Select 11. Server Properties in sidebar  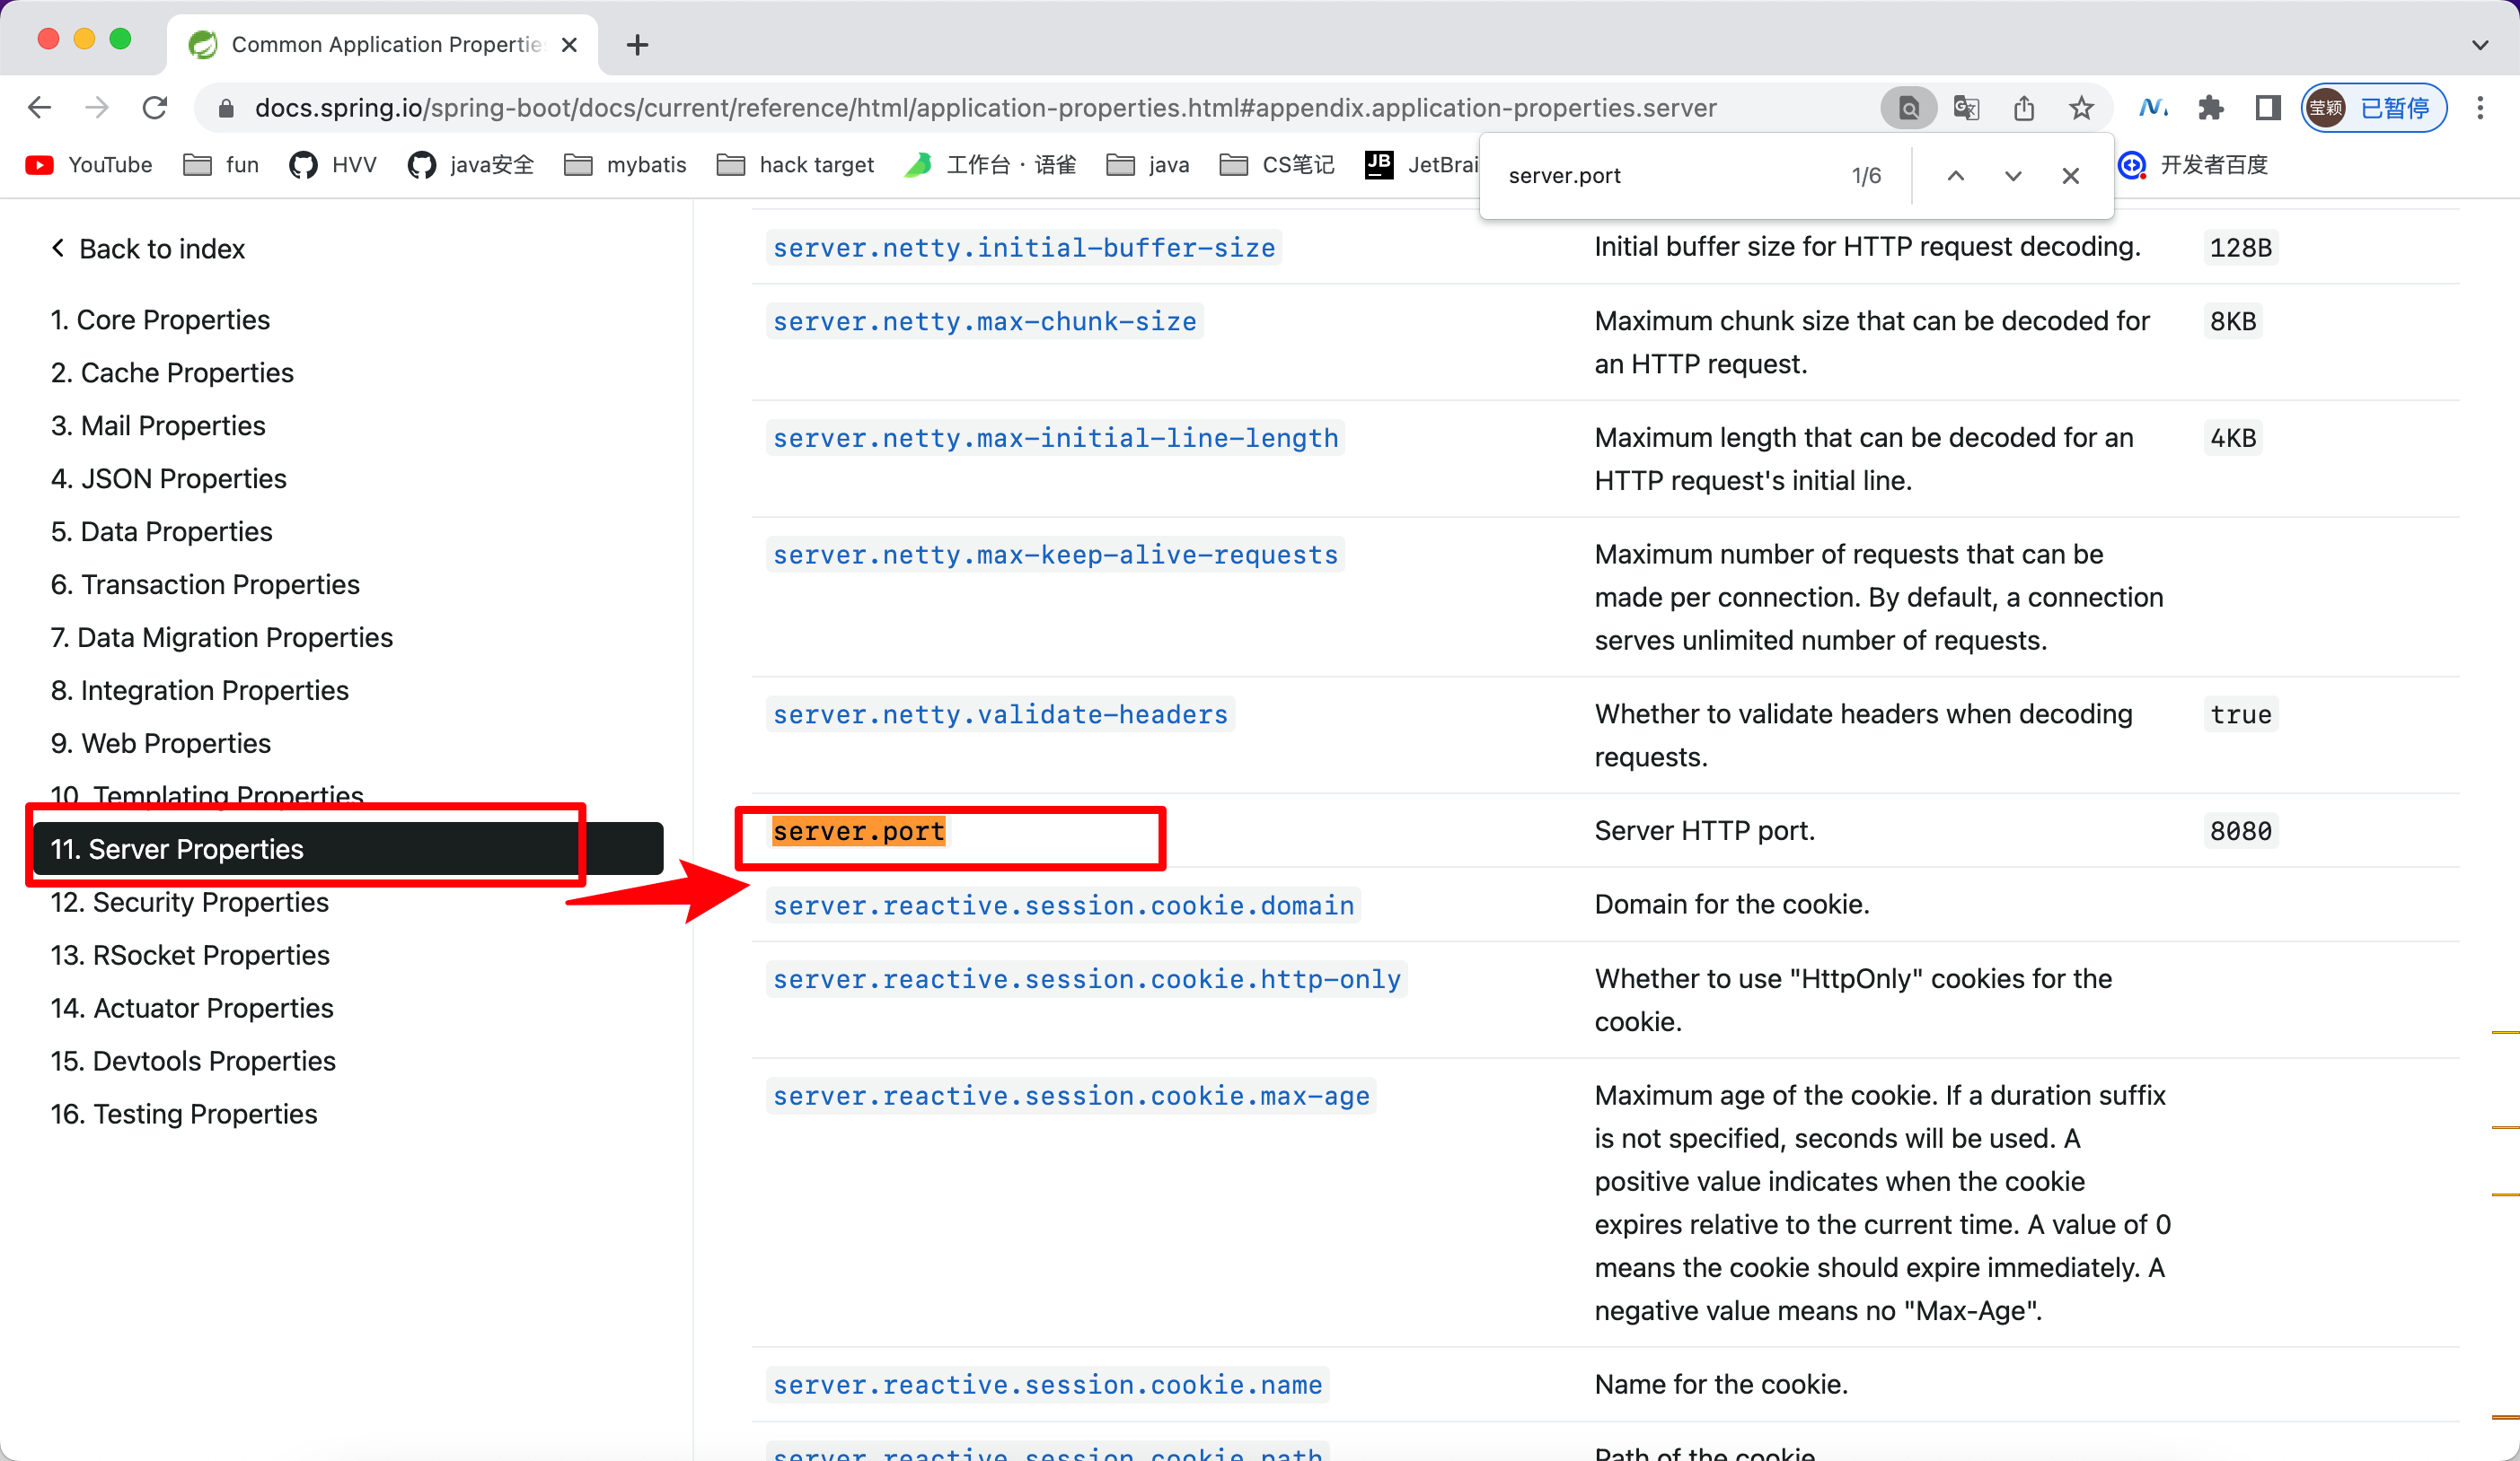pos(348,848)
